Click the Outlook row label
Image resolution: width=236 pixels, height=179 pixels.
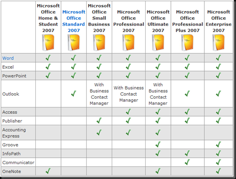tap(11, 94)
